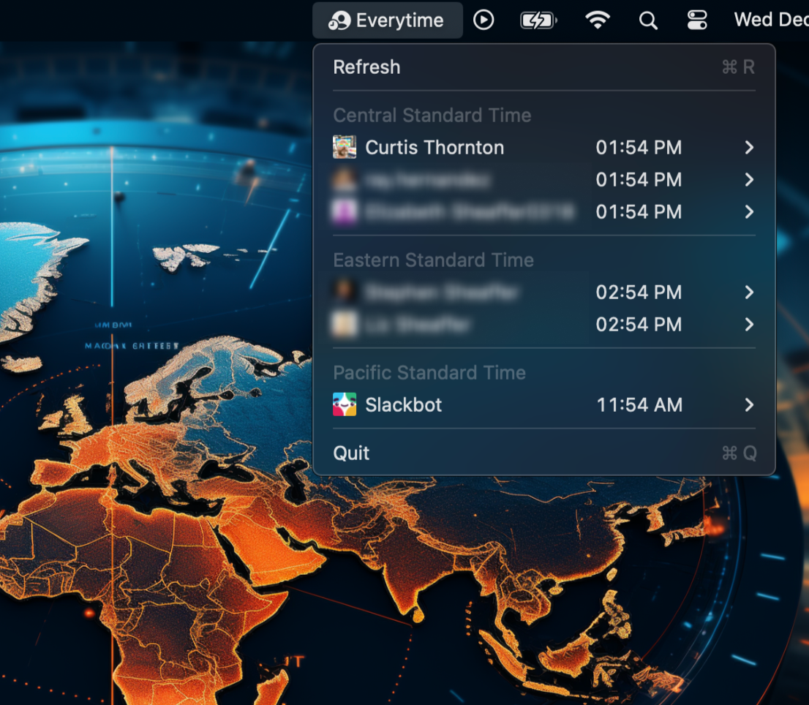Expand chevron of first Eastern Standard Time entry
Viewport: 809px width, 705px height.
749,293
